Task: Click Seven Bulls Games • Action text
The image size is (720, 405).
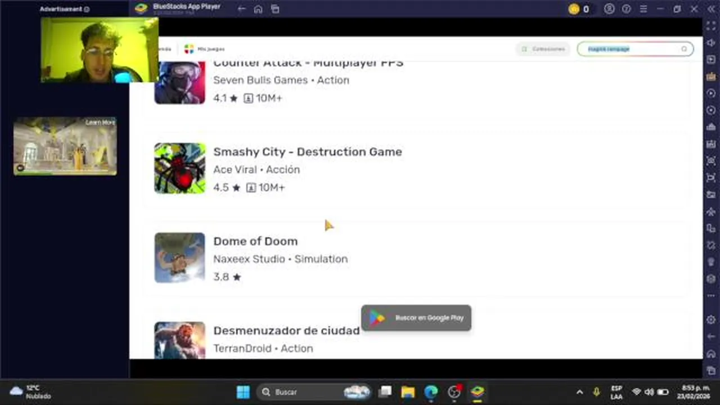Action: tap(281, 80)
